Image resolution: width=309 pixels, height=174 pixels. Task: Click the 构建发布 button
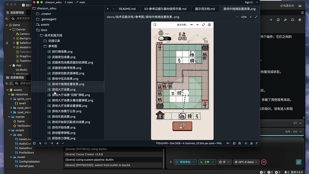[287, 6]
